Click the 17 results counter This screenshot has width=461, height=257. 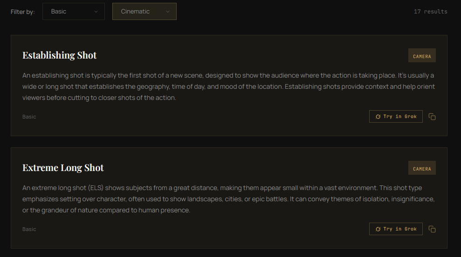(x=430, y=12)
